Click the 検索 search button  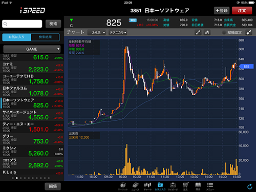[53, 24]
